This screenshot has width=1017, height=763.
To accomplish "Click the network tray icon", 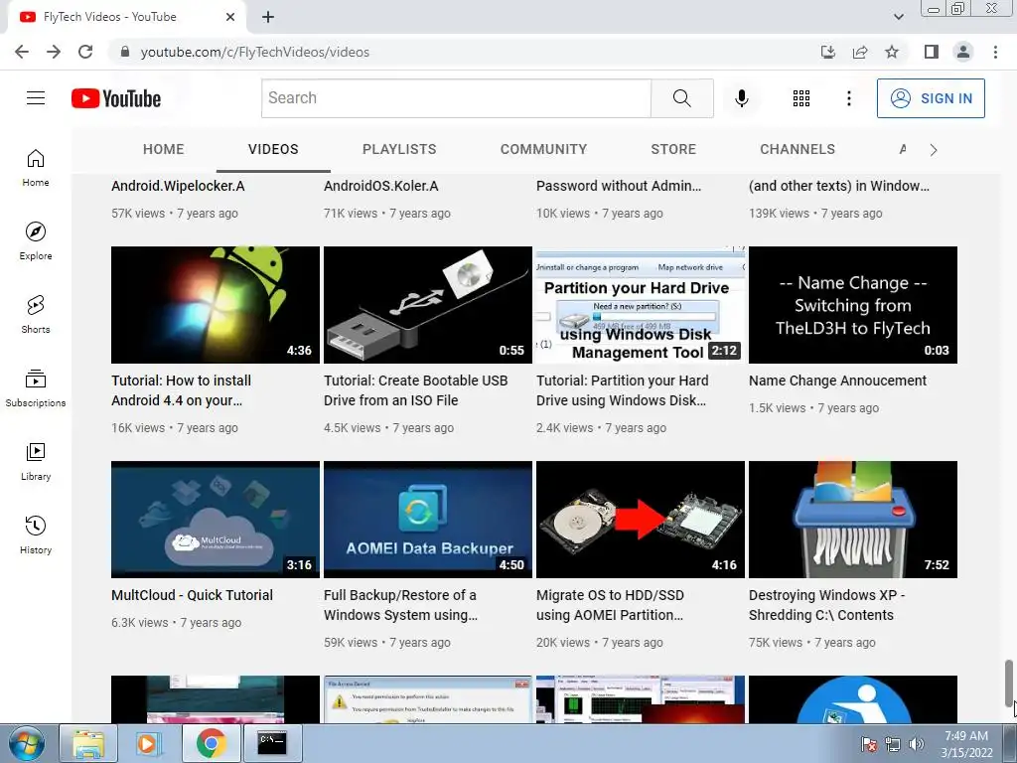I will pyautogui.click(x=893, y=744).
